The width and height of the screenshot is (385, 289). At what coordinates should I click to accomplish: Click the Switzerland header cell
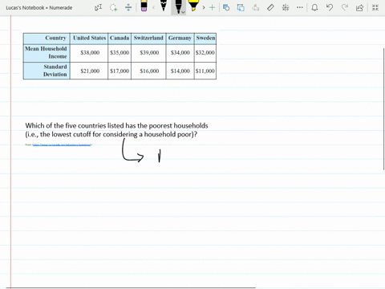148,38
